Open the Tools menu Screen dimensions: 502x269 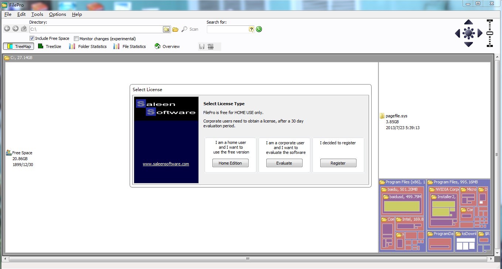click(37, 14)
